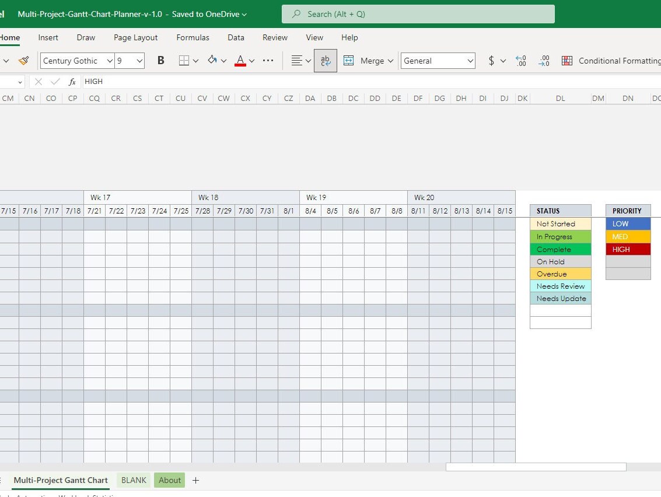The width and height of the screenshot is (661, 497).
Task: Click fx to insert a function
Action: [72, 81]
